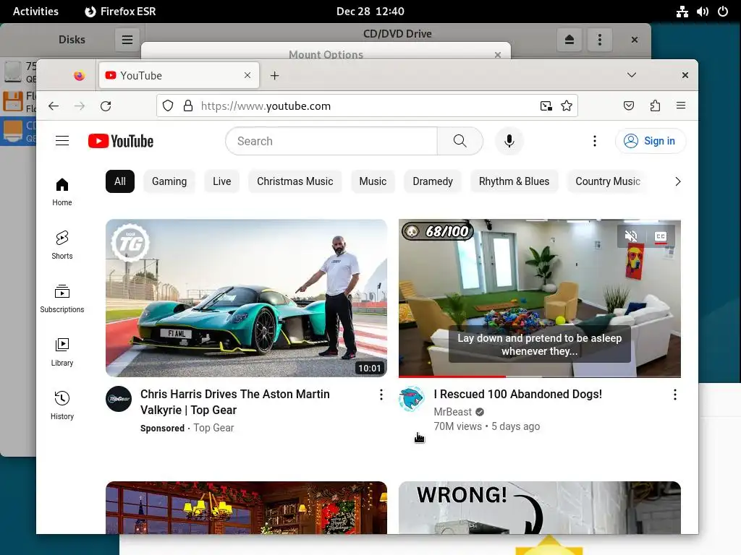This screenshot has height=555, width=741.
Task: Open the Firefox View icon
Action: point(80,75)
